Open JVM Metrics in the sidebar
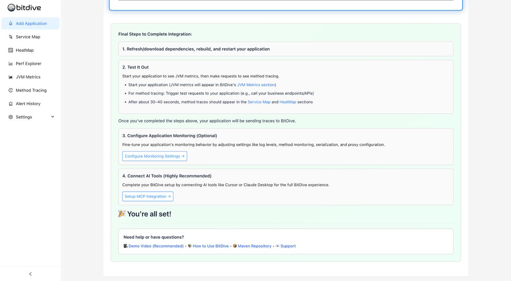 (30, 77)
